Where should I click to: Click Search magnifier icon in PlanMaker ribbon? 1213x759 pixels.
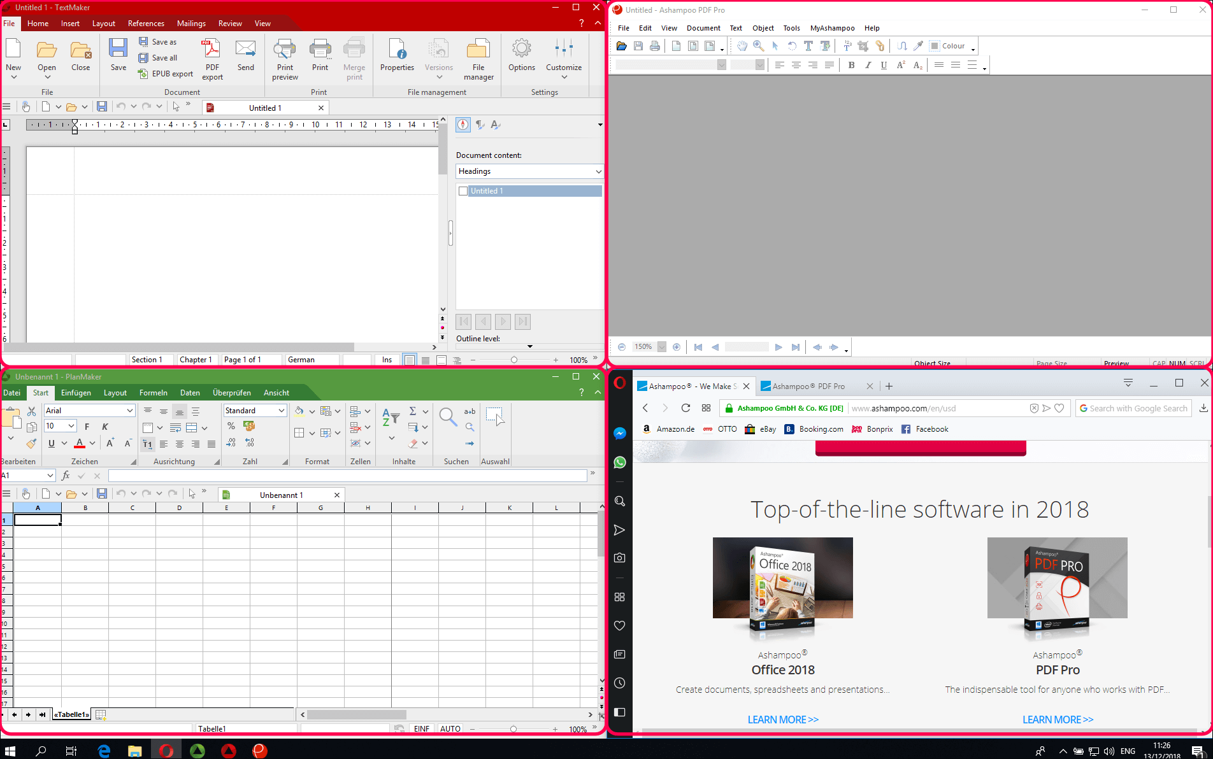pos(449,417)
